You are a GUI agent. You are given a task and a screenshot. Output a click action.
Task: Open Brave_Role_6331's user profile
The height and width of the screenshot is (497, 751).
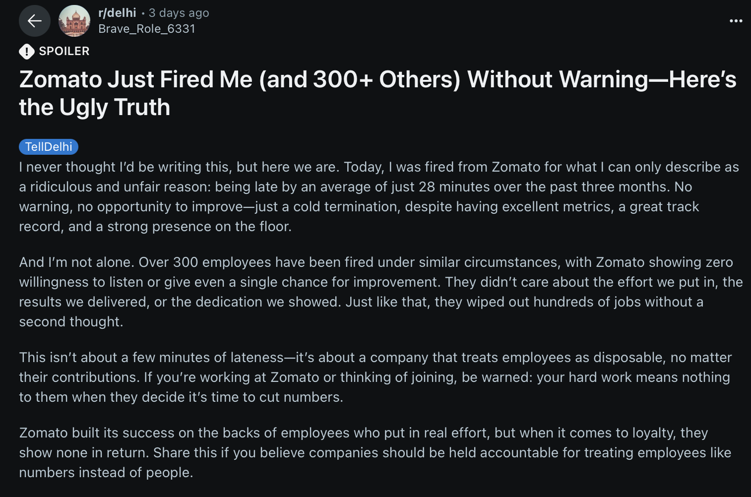pos(147,29)
